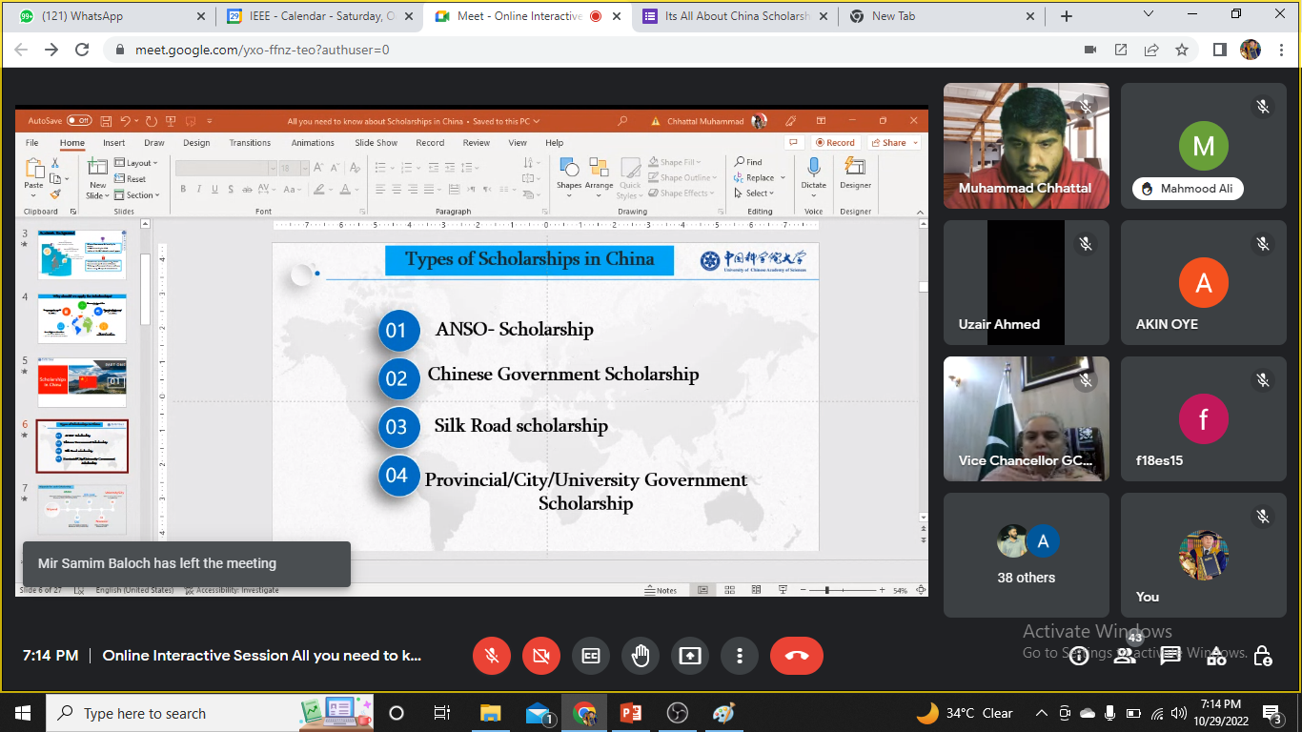Show the participants list with 43 people
The height and width of the screenshot is (732, 1302).
point(1125,656)
